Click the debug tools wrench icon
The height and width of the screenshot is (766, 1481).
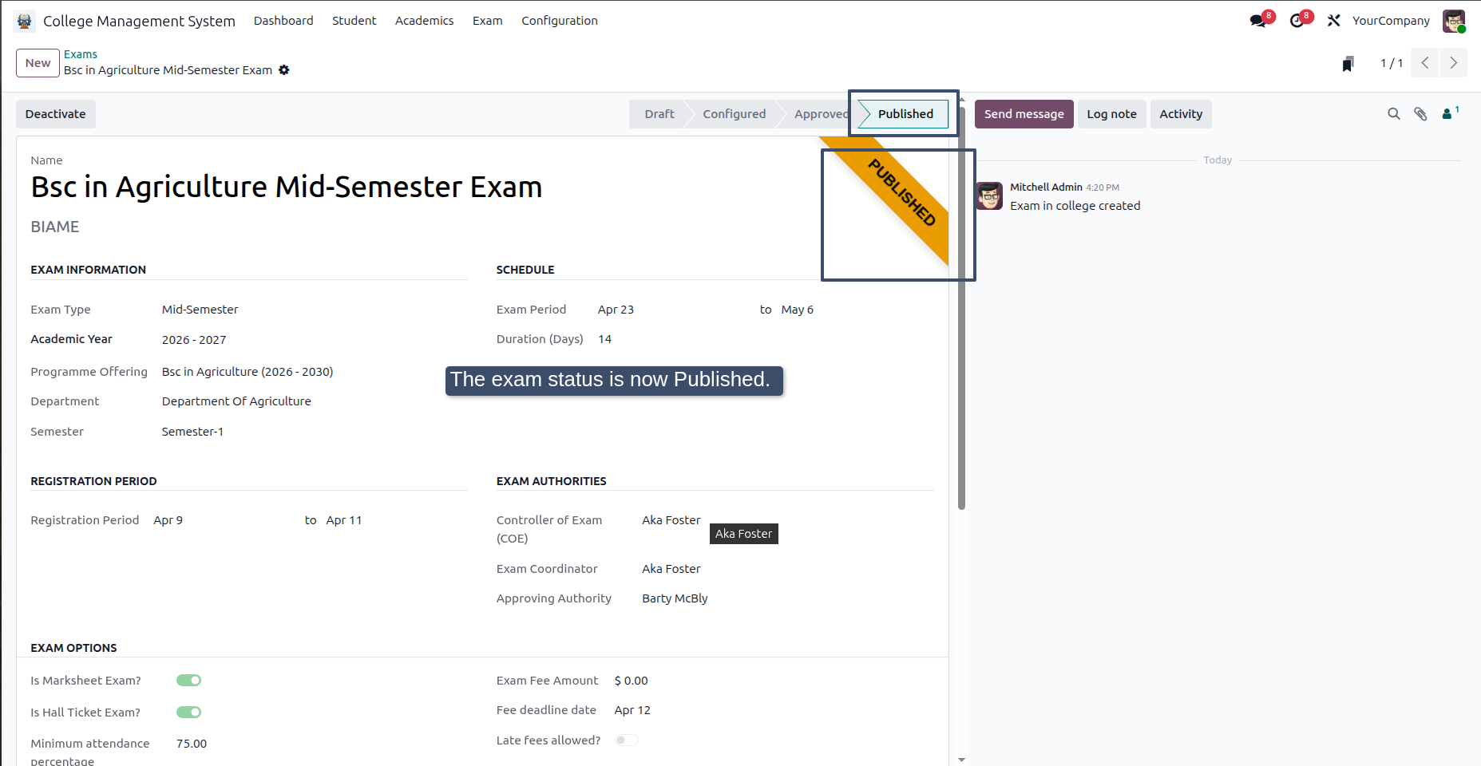coord(1333,21)
